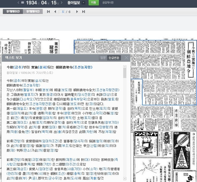Switch text view to 원문
Image resolution: width=197 pixels, height=182 pixels.
tap(103, 58)
